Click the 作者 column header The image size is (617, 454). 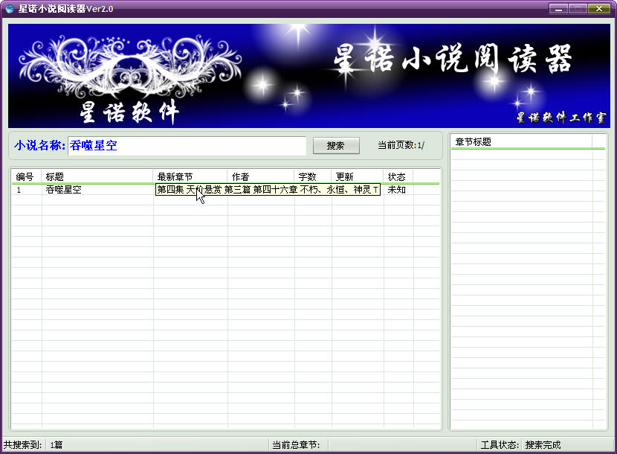click(x=260, y=177)
